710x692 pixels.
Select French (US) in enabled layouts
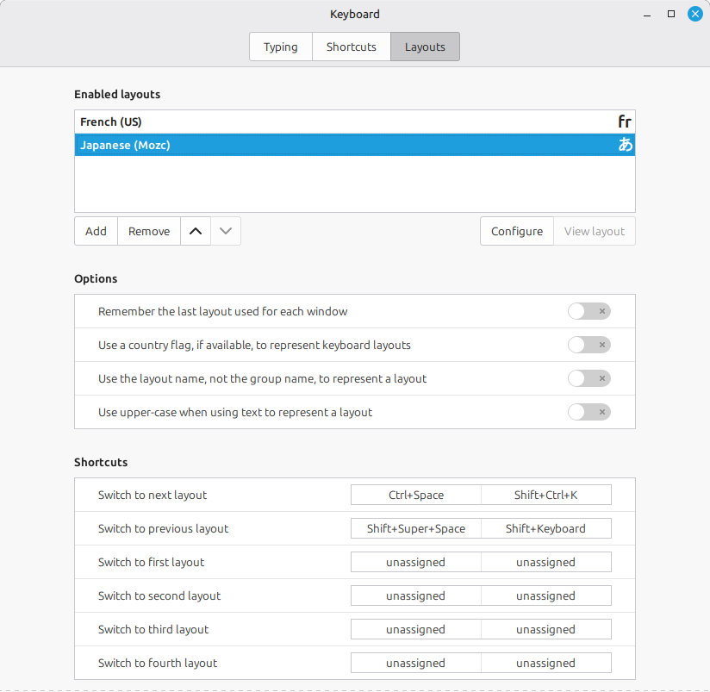pyautogui.click(x=345, y=122)
